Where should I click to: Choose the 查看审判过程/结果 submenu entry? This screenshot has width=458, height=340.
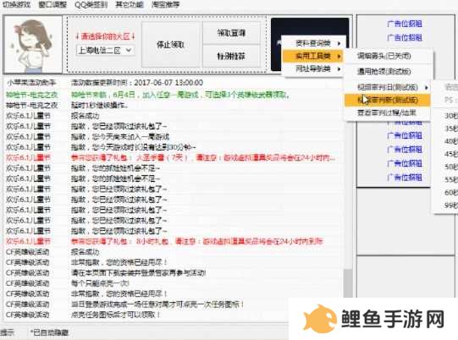387,112
